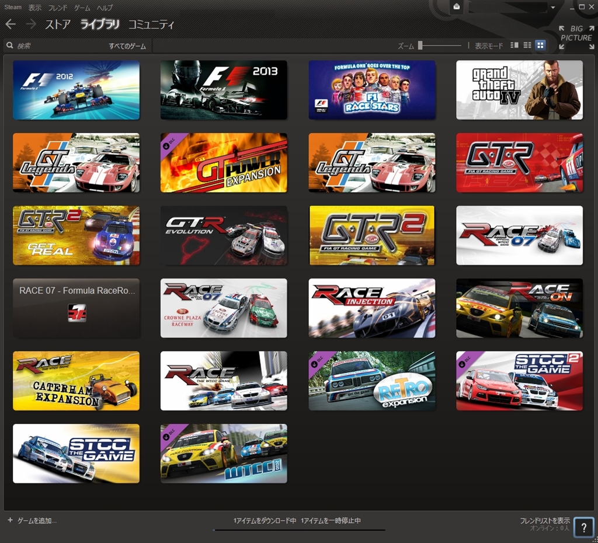Click the 1アイテムを一時停止中 status text

[331, 520]
